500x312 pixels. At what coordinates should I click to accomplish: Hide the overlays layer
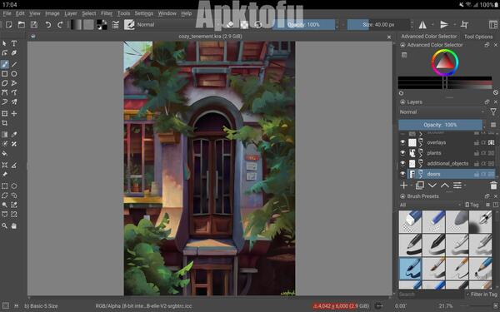click(402, 142)
